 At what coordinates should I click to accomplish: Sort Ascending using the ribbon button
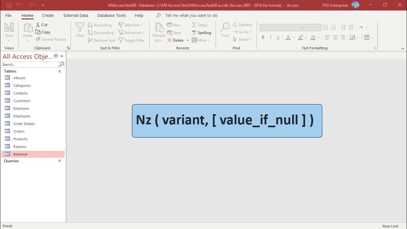pos(100,25)
